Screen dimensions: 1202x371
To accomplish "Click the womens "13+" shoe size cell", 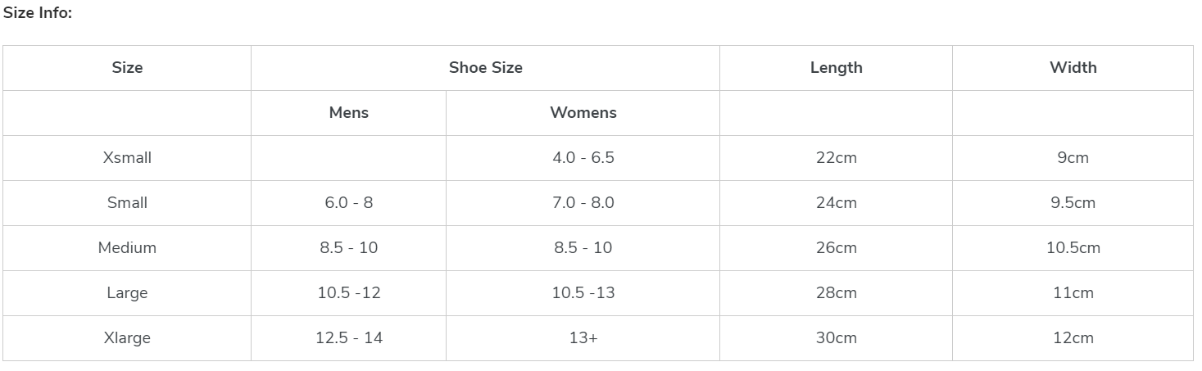I will (x=583, y=338).
